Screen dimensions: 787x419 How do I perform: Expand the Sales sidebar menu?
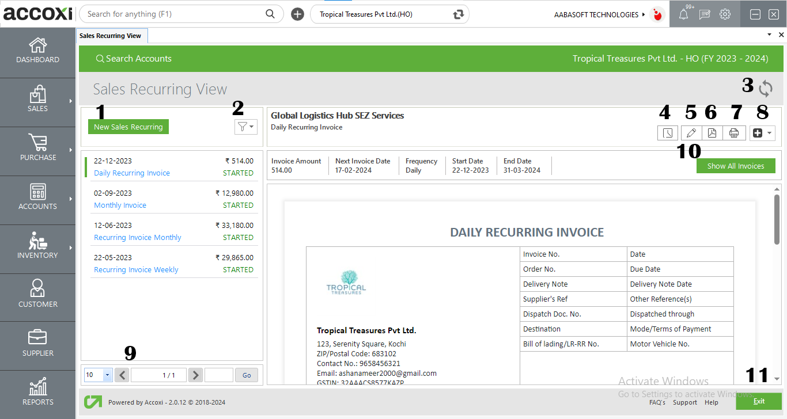click(x=37, y=100)
